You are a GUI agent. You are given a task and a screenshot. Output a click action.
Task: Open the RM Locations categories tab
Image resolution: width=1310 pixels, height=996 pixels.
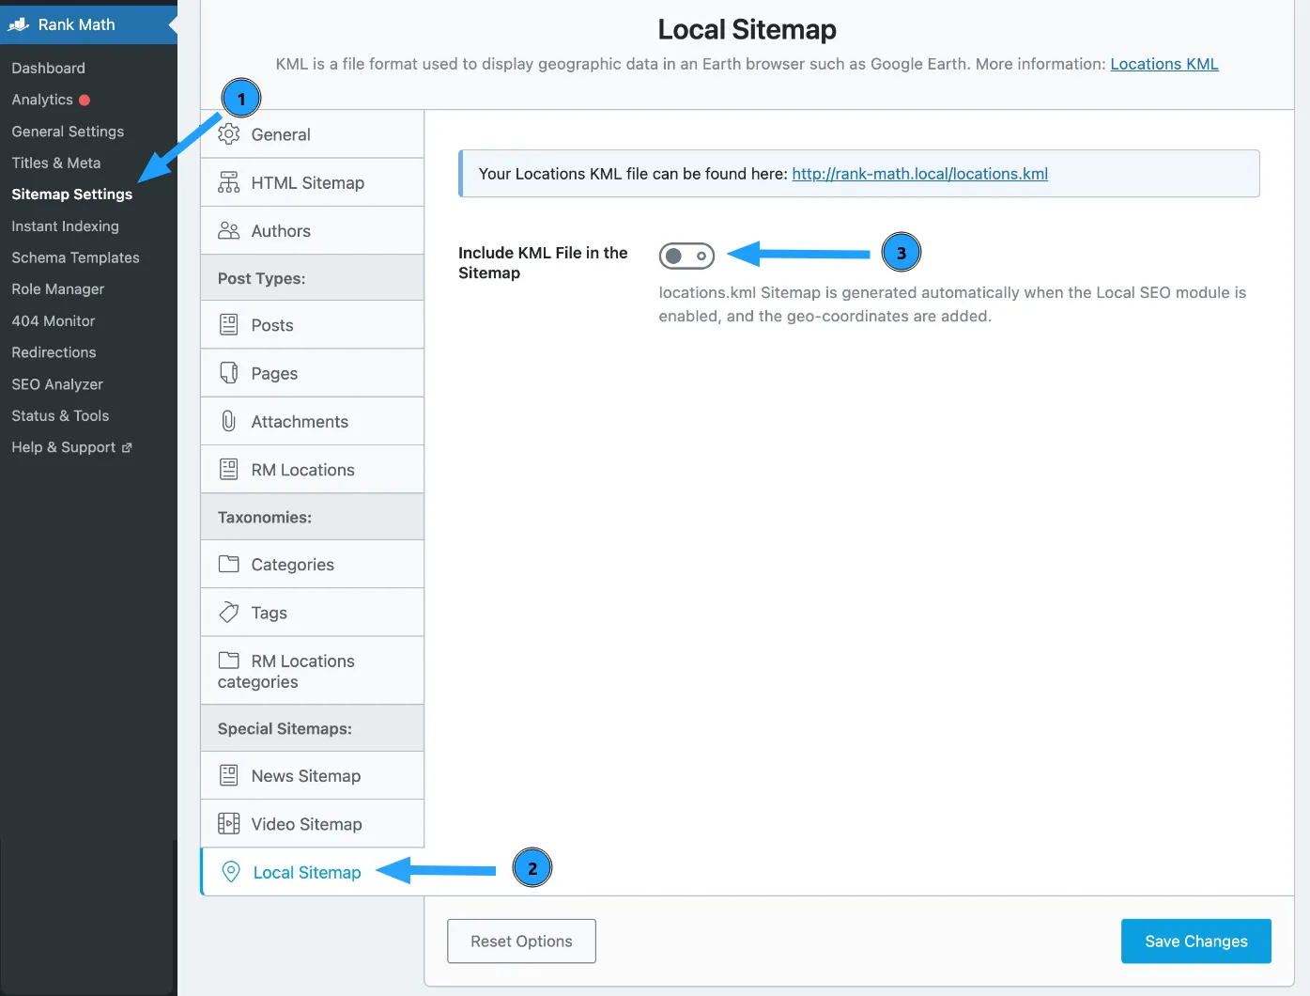pyautogui.click(x=312, y=671)
